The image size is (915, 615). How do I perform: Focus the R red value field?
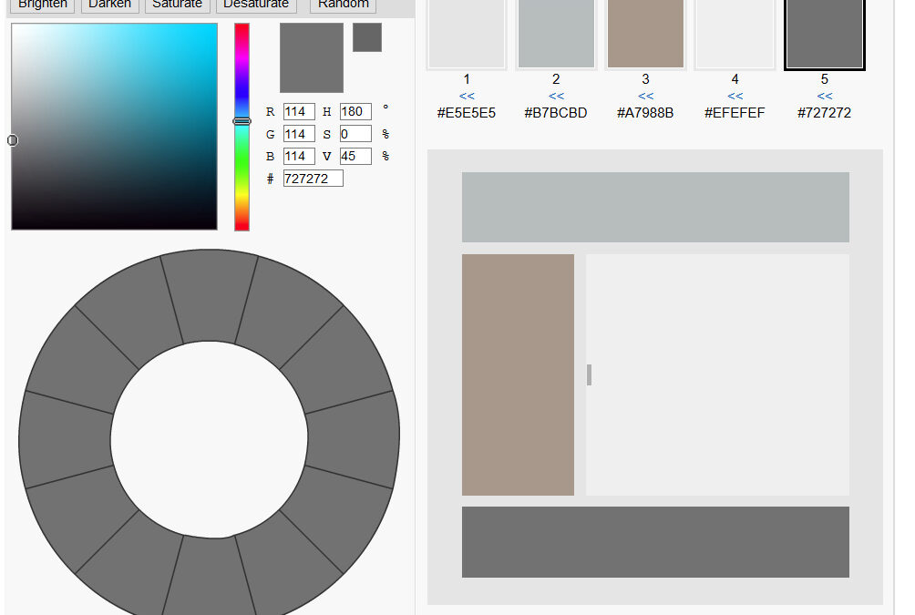(298, 112)
